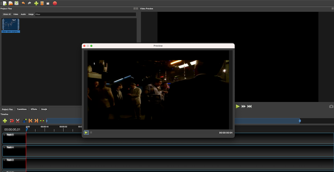This screenshot has height=172, width=334.
Task: Click the Add Marker icon
Action: (24, 121)
